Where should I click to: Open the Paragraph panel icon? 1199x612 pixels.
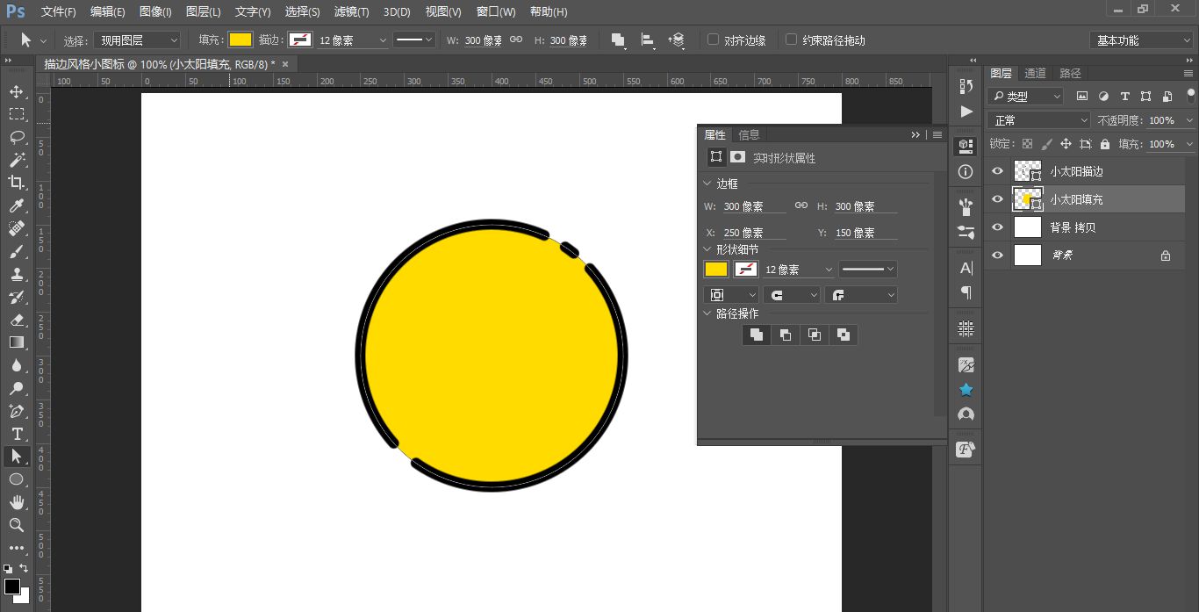966,292
